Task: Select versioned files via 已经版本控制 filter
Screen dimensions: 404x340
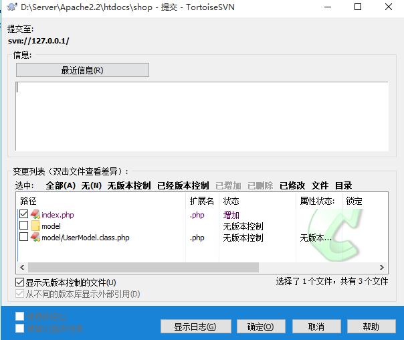Action: point(183,185)
